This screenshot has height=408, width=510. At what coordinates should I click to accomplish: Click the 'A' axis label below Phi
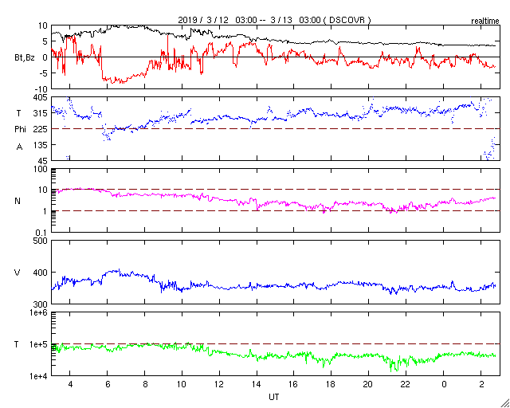[x=19, y=147]
